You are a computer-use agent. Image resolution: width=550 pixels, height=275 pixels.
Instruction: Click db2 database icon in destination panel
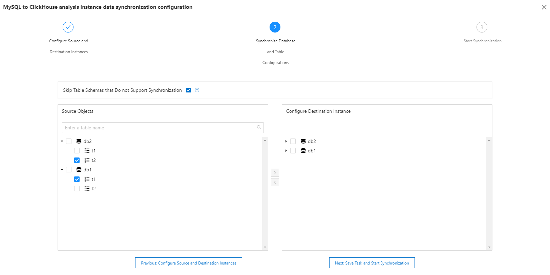pyautogui.click(x=303, y=141)
